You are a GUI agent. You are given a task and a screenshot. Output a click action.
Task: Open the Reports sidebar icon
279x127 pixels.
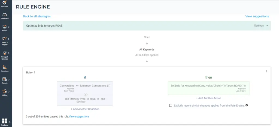tap(4, 79)
